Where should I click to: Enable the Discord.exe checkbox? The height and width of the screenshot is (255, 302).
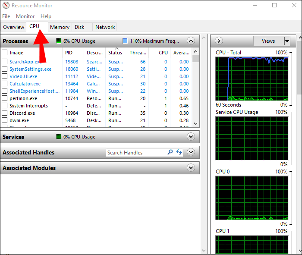(5, 113)
